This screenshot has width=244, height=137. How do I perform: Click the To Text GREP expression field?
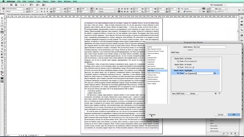199,73
